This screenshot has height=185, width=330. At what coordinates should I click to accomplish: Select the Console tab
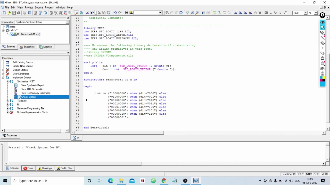pos(13,168)
